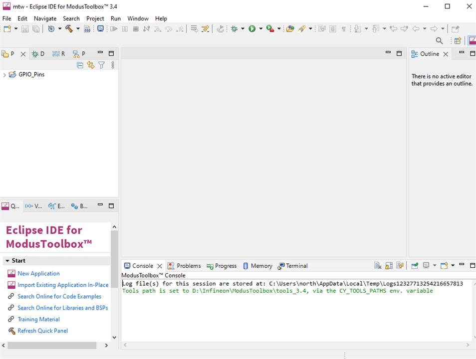Click the Save toolbar icon

coord(25,29)
